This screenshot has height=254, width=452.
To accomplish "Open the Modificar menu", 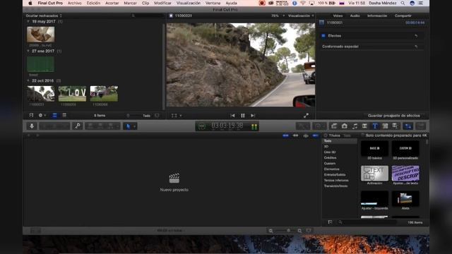I will [x=162, y=3].
